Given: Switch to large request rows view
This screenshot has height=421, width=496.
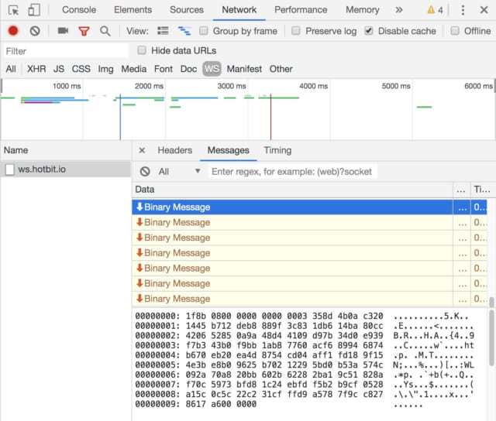Looking at the screenshot, I should (163, 31).
